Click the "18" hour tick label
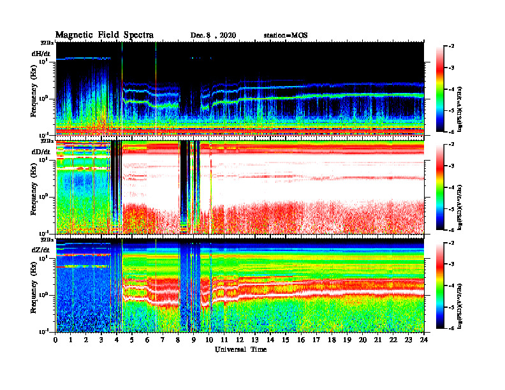The width and height of the screenshot is (505, 390). (332, 340)
